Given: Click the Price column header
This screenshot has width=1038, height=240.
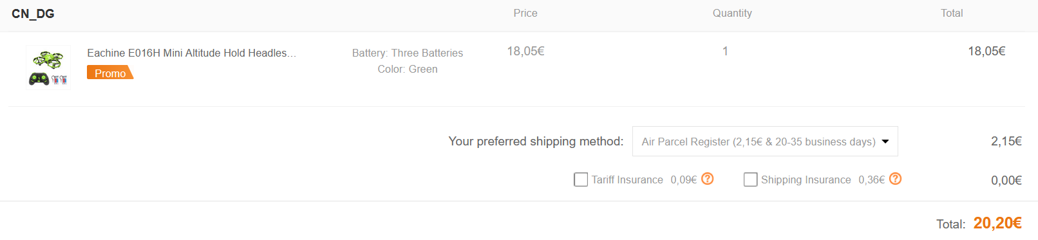Looking at the screenshot, I should point(525,13).
